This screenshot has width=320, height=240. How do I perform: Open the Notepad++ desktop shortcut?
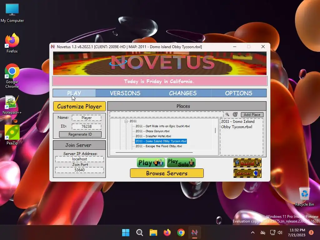click(12, 105)
